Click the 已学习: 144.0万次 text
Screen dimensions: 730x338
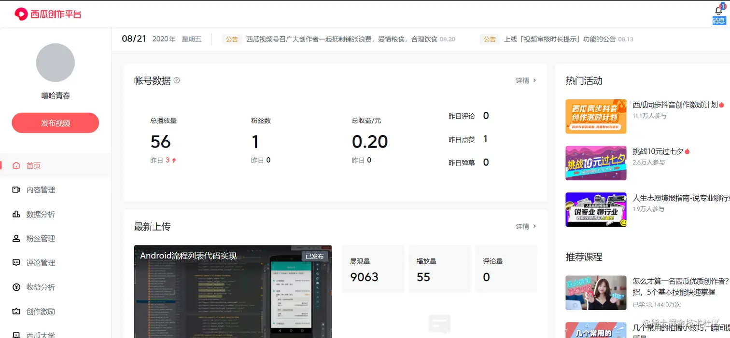pyautogui.click(x=657, y=305)
